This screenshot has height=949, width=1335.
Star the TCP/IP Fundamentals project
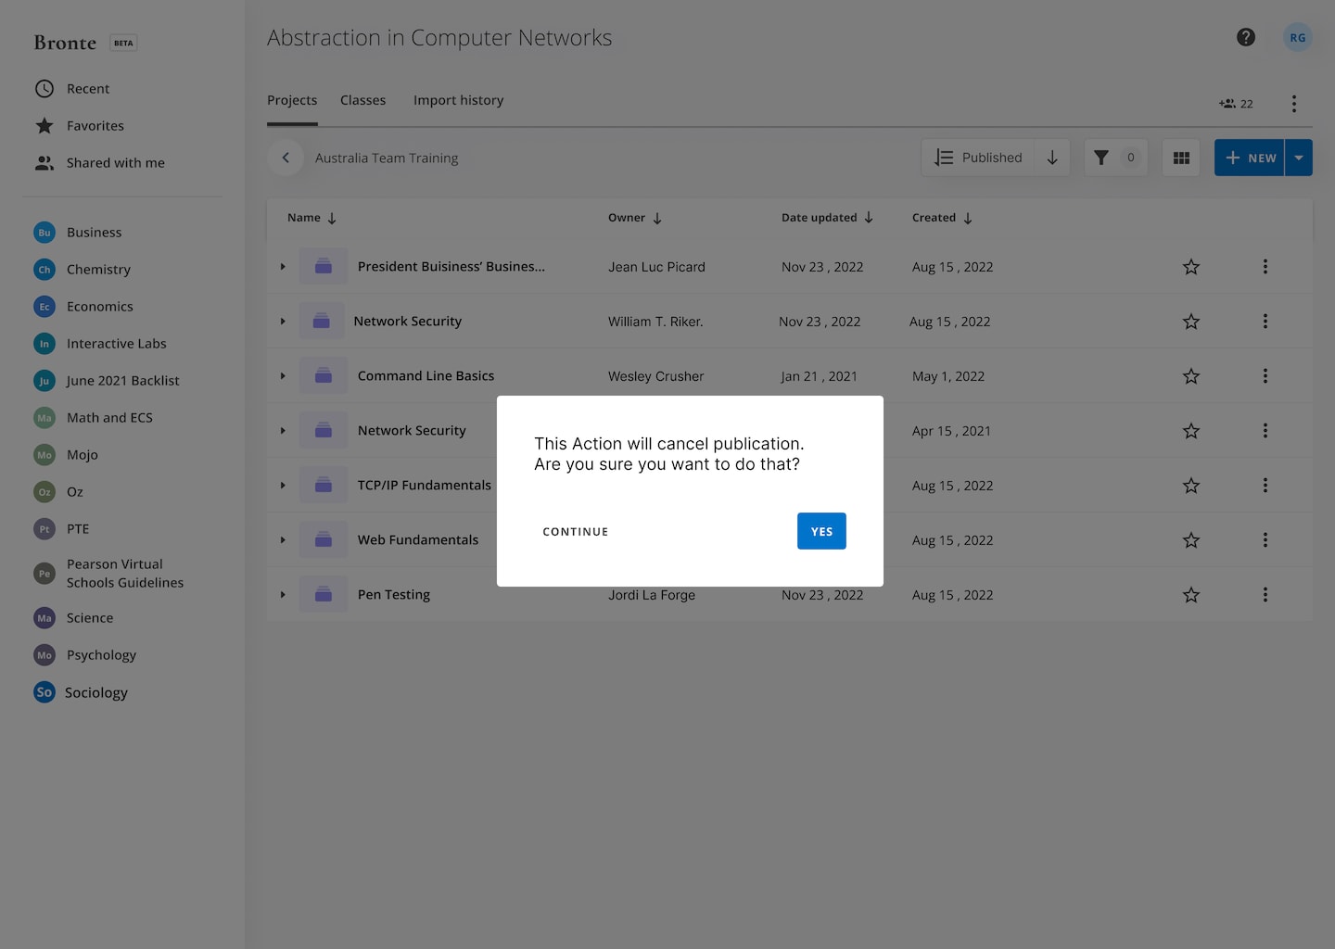(x=1191, y=486)
